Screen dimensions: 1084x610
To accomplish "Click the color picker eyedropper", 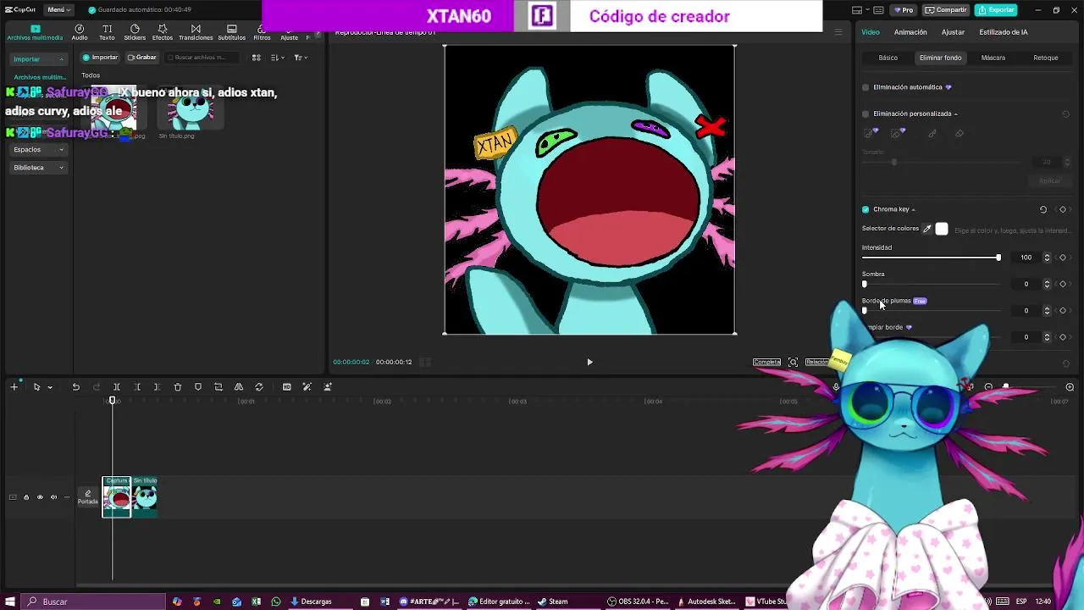I will tap(926, 229).
